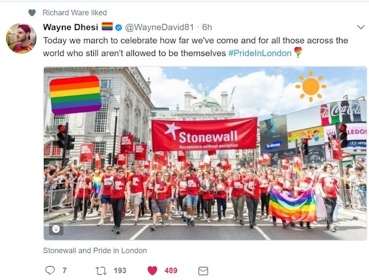Screen dimensions: 369x280
Task: Unlike the tweet via red heart icon
Action: (x=152, y=271)
